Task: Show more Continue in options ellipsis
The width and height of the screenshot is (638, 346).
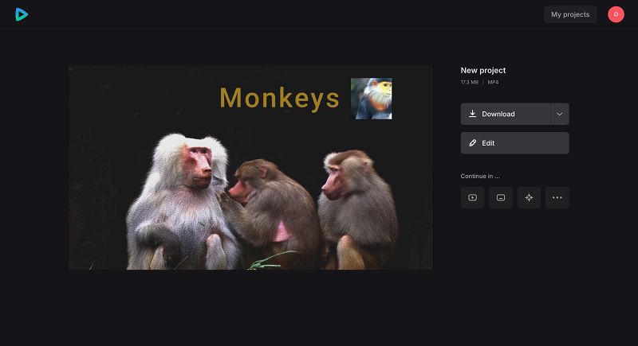Action: pos(557,197)
